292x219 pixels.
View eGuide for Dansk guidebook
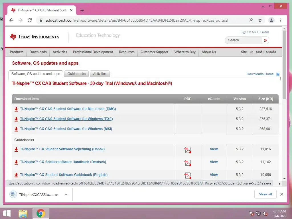214,149
